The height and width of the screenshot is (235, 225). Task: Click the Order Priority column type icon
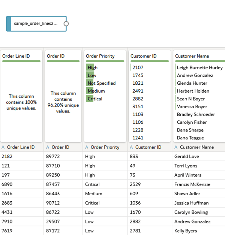pos(87,147)
